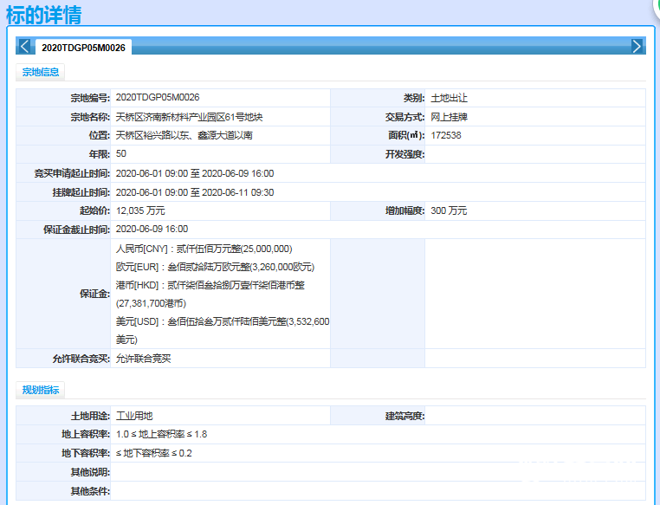
Task: Click the 网上挂牌 transaction method value
Action: [x=449, y=117]
